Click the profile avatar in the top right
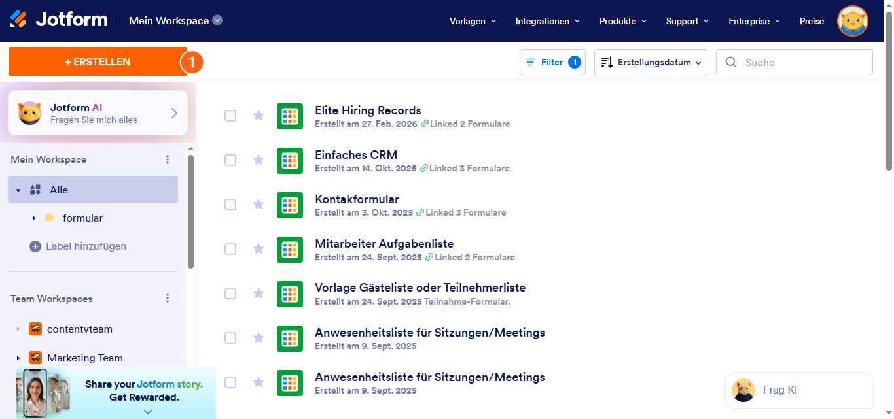 pos(852,20)
